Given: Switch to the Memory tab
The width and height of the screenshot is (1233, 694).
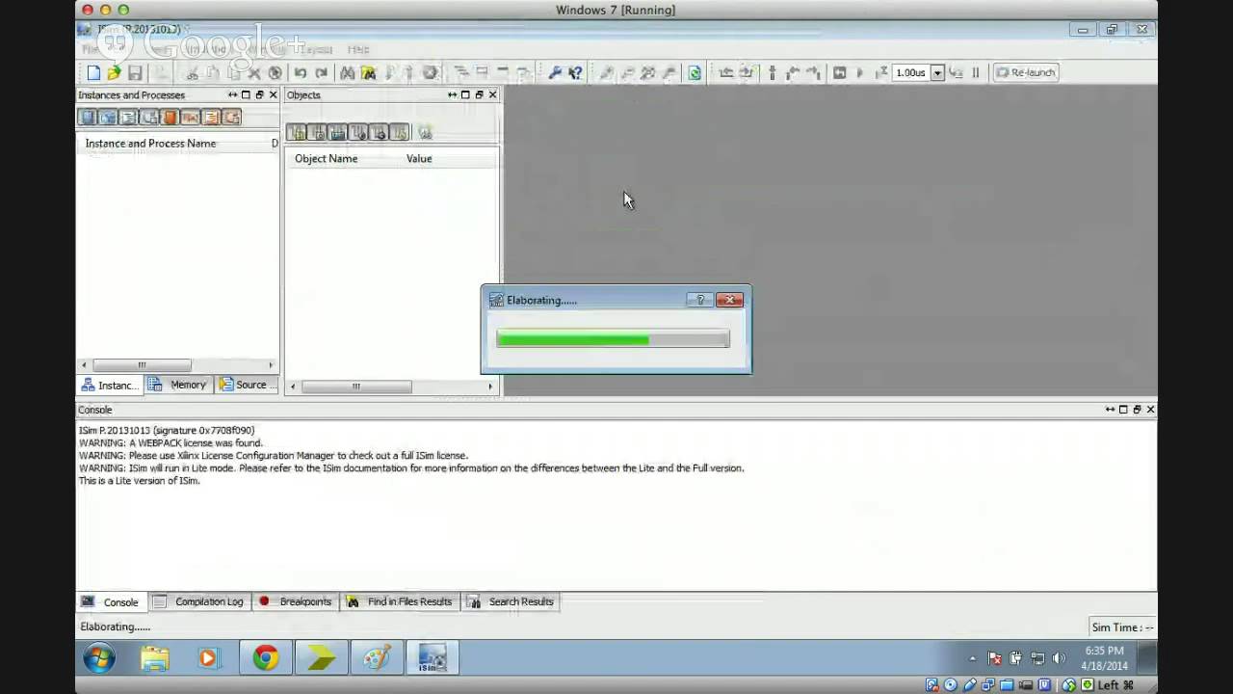Looking at the screenshot, I should tap(179, 385).
